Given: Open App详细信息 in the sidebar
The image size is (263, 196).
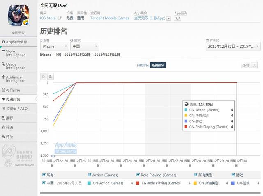Looking at the screenshot, I should click(x=18, y=42).
